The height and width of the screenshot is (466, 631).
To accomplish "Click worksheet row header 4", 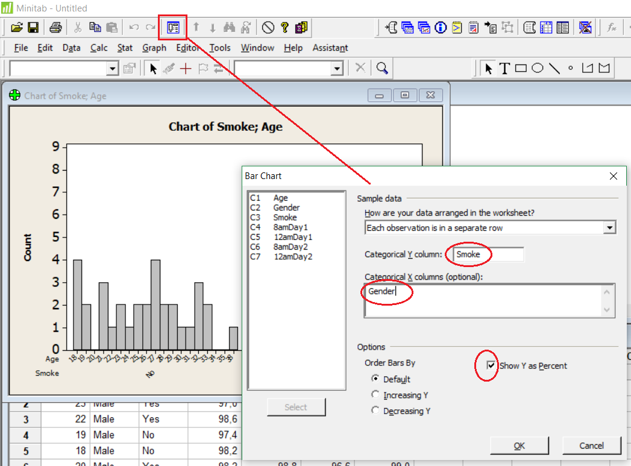I will [x=25, y=435].
